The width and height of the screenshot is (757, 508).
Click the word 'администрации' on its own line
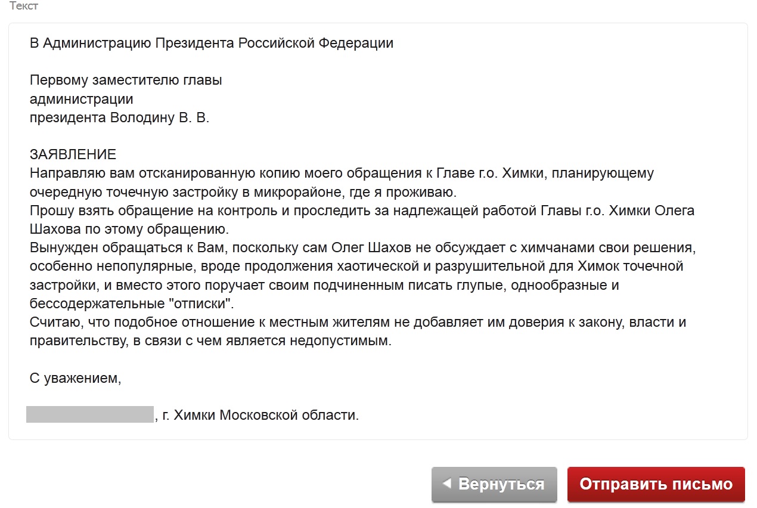(82, 99)
